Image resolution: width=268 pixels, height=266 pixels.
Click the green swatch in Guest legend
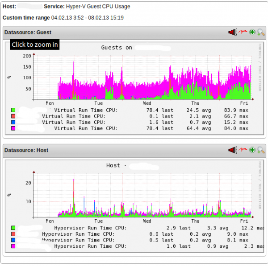coord(13,110)
